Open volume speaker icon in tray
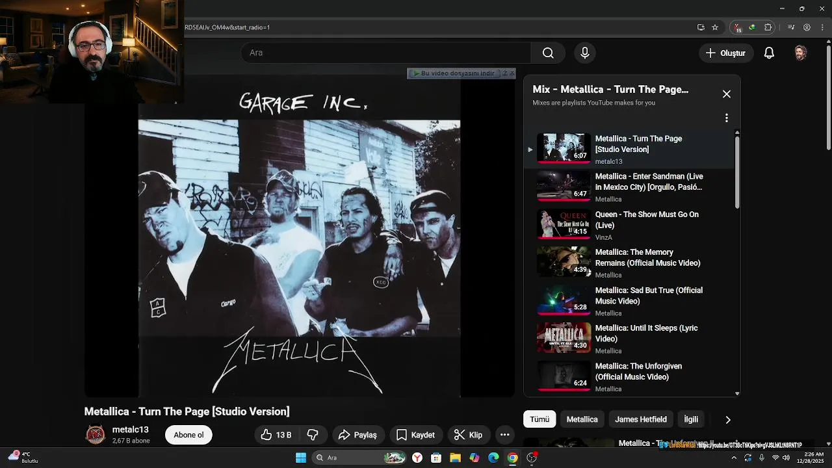Viewport: 832px width, 468px height. tap(786, 458)
